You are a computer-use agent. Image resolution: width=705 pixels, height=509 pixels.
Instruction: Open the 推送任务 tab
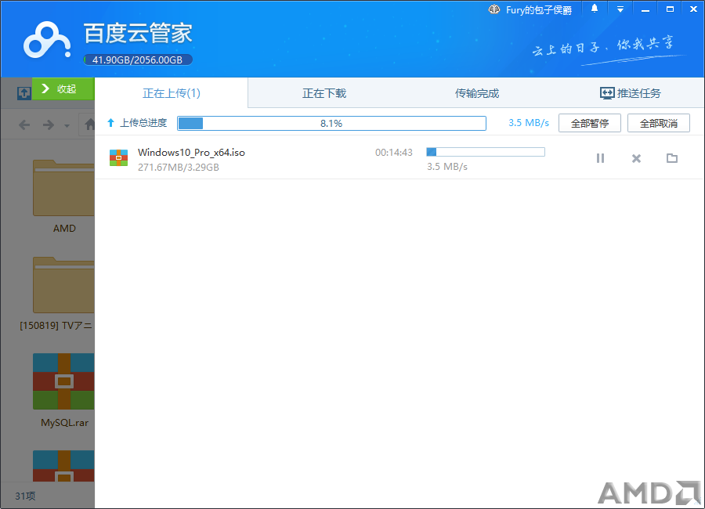click(630, 93)
